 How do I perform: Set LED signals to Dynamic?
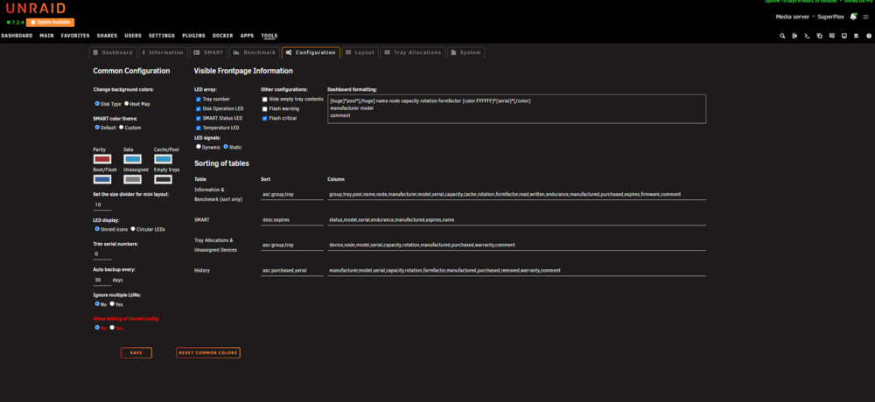198,147
